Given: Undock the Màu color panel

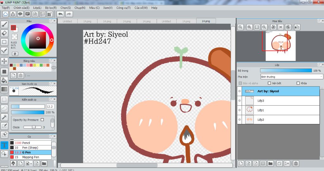Looking at the screenshot, I should tap(51, 21).
